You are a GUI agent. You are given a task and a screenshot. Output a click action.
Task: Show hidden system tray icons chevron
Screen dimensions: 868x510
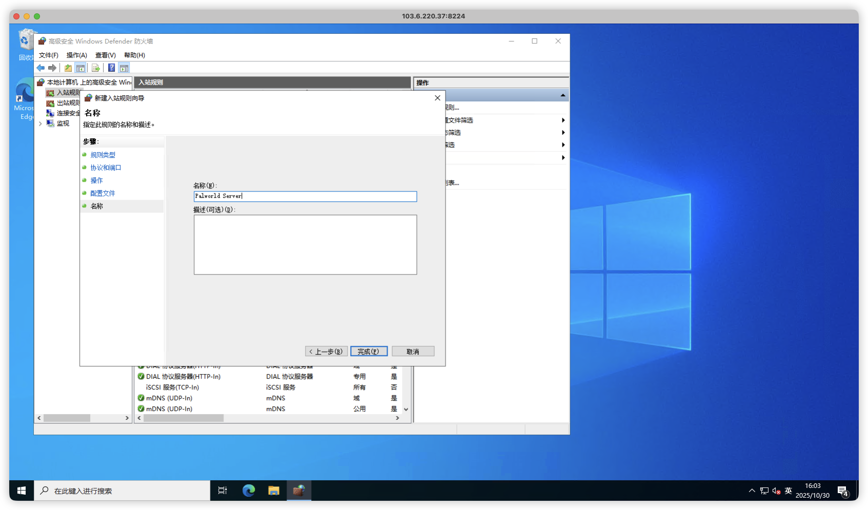click(x=752, y=491)
